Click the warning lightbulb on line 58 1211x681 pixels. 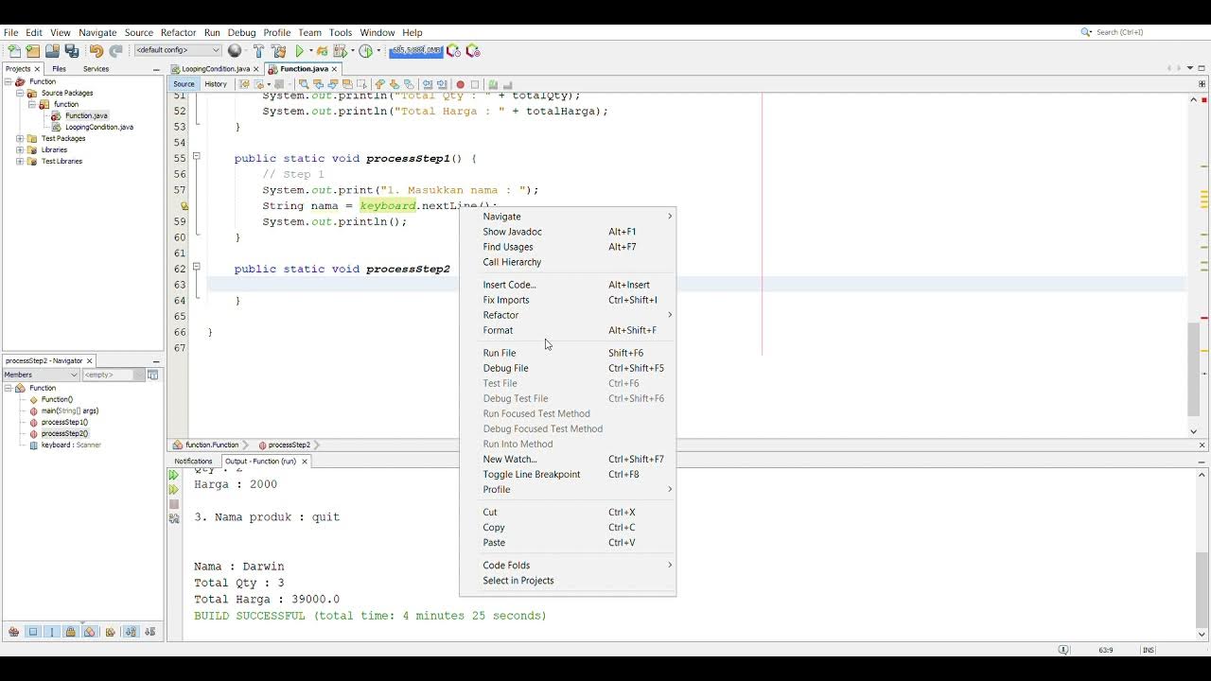184,205
